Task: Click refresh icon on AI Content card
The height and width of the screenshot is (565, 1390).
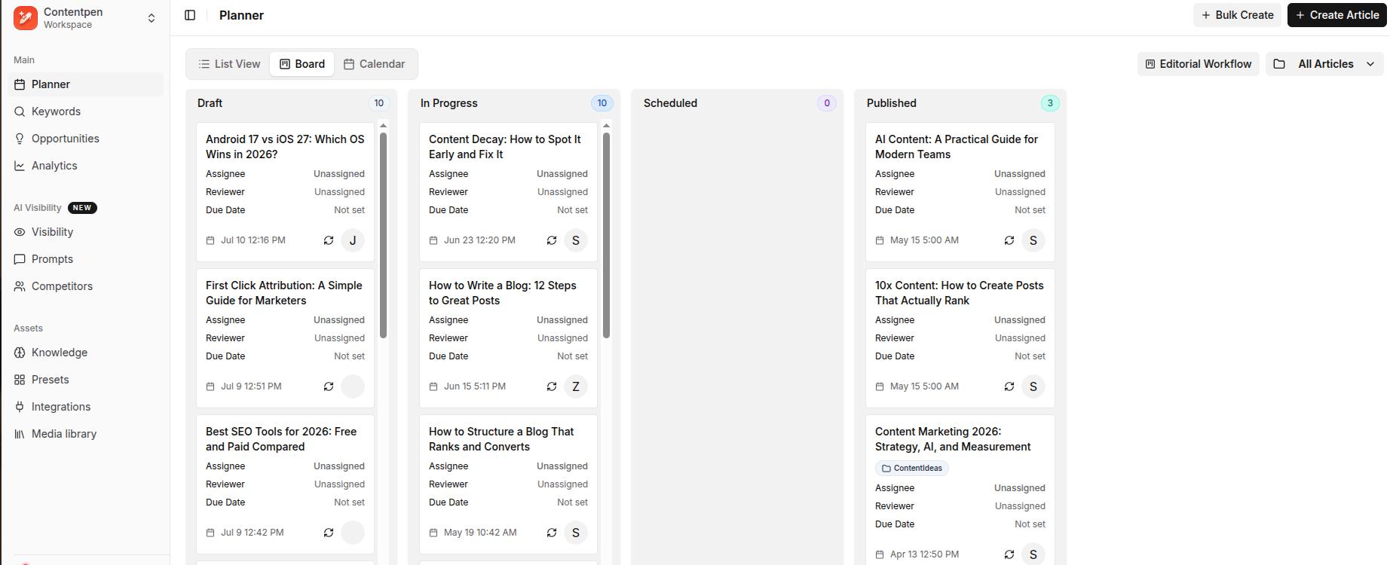Action: [1009, 240]
